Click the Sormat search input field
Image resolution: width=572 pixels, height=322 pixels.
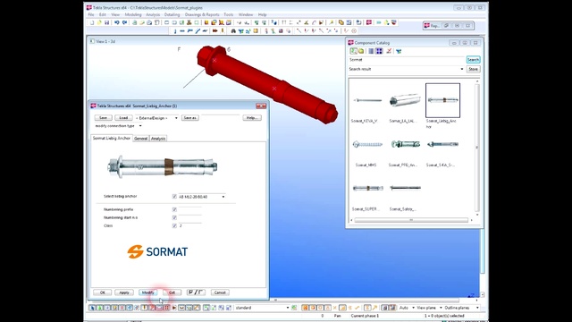click(407, 60)
